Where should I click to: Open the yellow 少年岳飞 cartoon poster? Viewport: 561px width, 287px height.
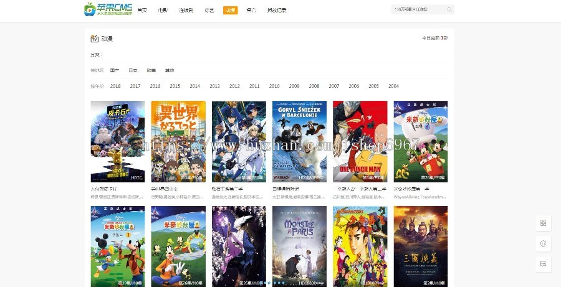click(x=360, y=247)
